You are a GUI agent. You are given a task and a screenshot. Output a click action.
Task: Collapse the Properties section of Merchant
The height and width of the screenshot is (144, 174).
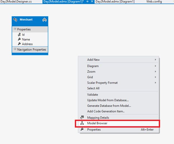15,29
